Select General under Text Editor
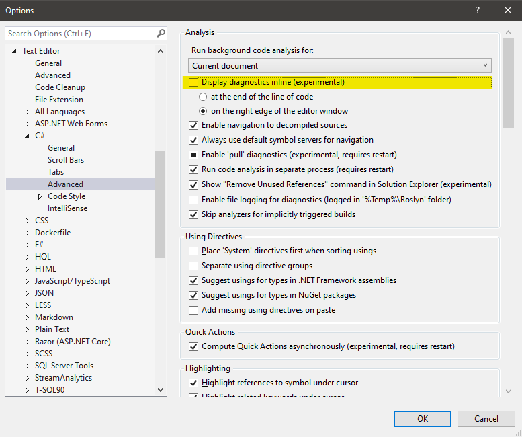The height and width of the screenshot is (437, 522). 48,63
